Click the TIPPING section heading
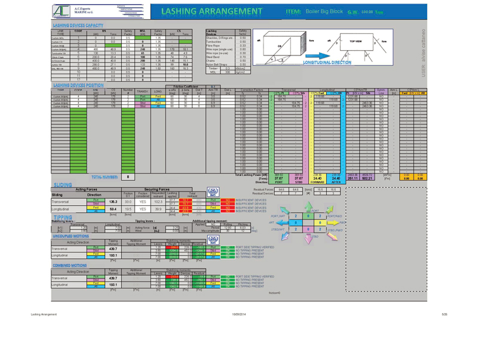478x337 pixels. click(x=63, y=217)
